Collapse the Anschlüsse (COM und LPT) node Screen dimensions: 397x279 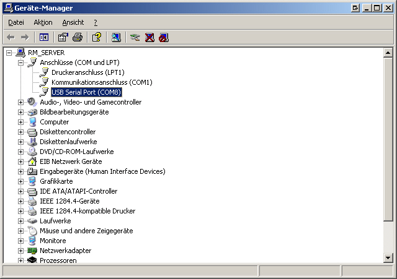click(20, 62)
